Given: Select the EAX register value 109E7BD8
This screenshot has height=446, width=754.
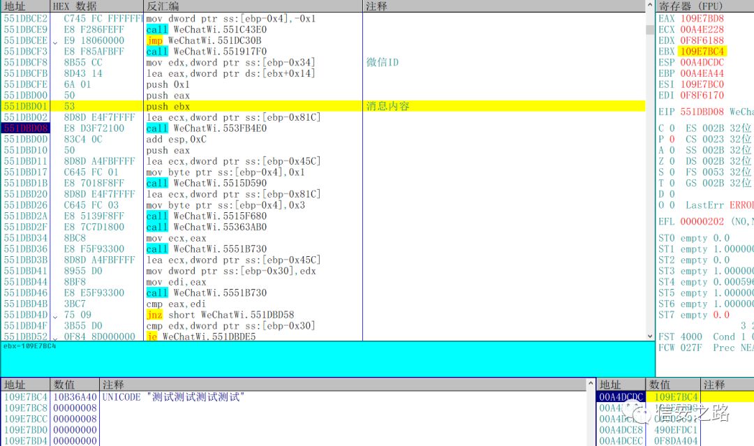Looking at the screenshot, I should (702, 18).
